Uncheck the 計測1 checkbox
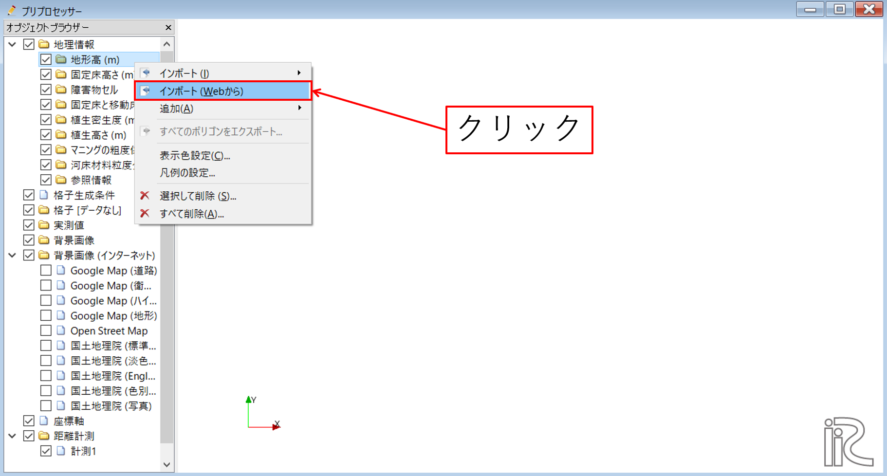This screenshot has width=887, height=476. [x=46, y=451]
